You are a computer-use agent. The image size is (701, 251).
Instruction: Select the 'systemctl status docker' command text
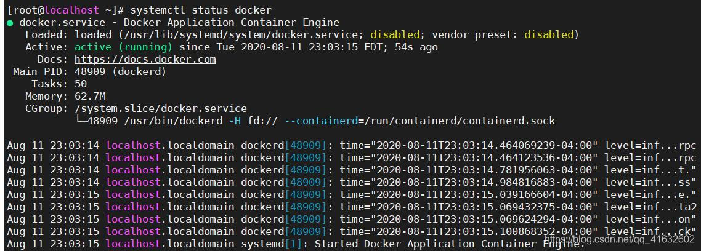201,10
